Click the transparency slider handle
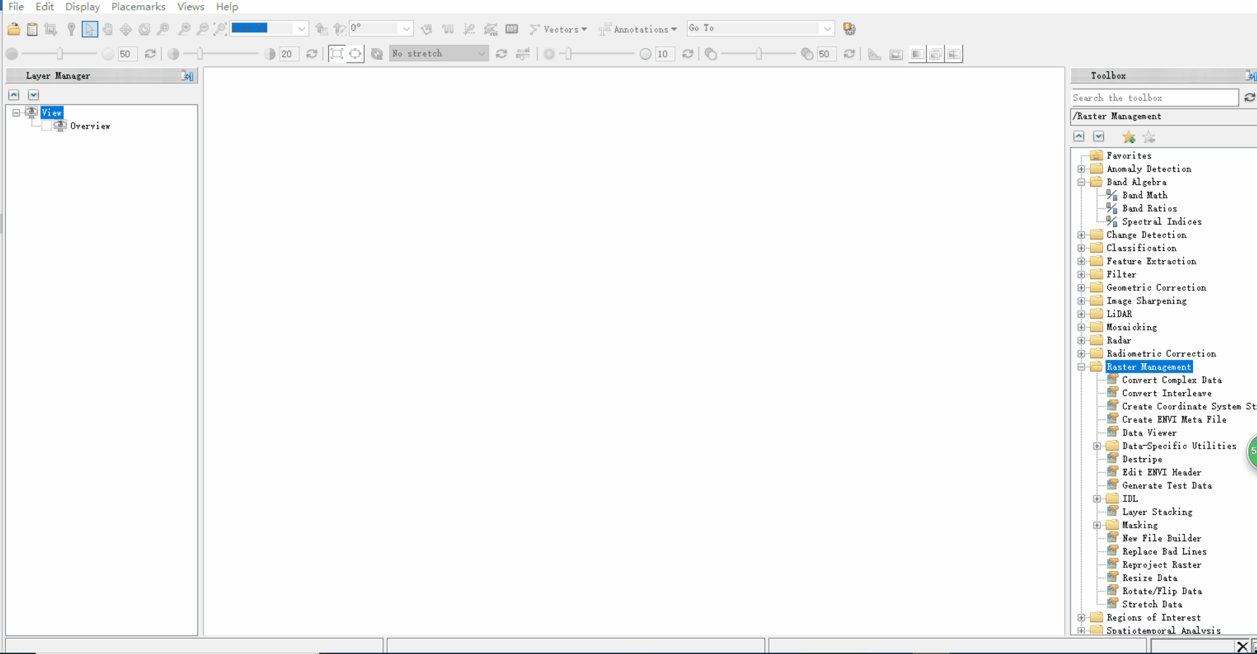The height and width of the screenshot is (654, 1257). pyautogui.click(x=759, y=54)
